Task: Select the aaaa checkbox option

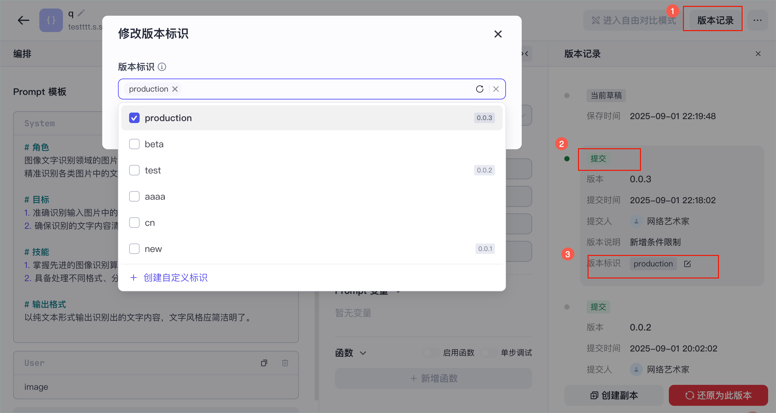Action: coord(134,196)
